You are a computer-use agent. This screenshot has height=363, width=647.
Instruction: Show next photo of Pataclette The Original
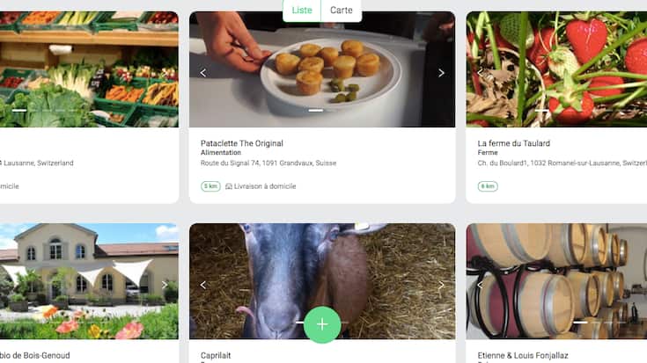441,73
